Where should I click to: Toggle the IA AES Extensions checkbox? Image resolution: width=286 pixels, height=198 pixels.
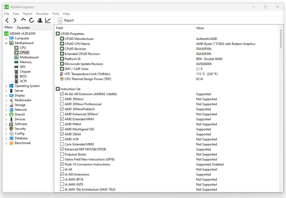pyautogui.click(x=62, y=174)
